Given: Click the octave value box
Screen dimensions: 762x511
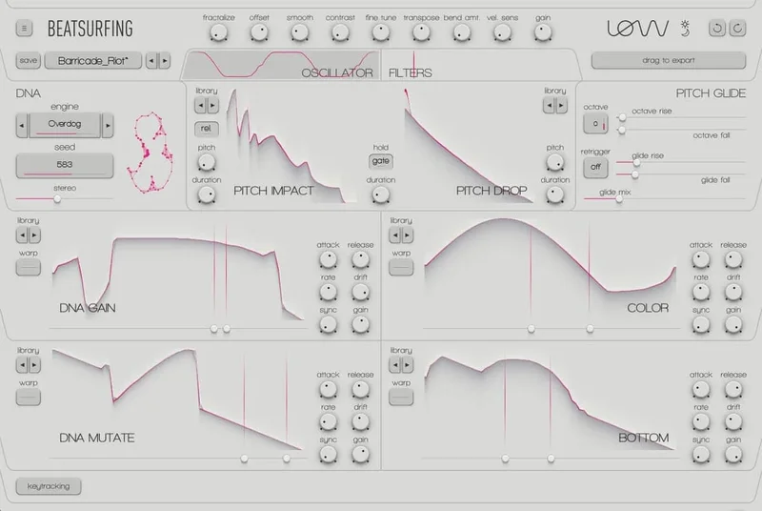Looking at the screenshot, I should (x=595, y=124).
